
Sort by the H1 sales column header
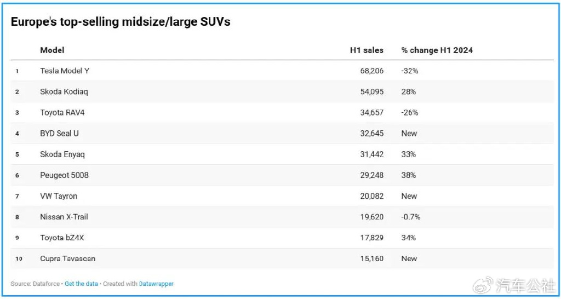click(367, 50)
